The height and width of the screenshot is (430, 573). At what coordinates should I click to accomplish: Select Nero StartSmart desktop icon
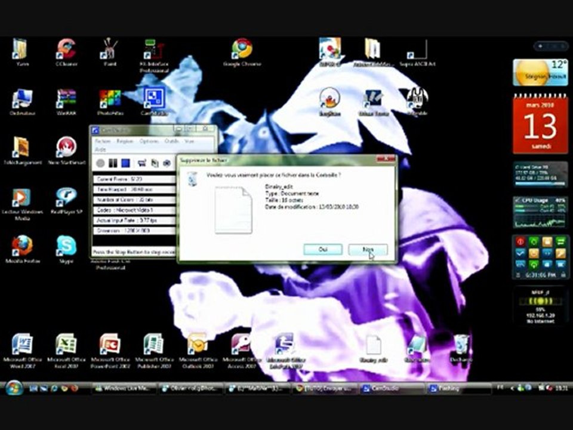click(66, 150)
